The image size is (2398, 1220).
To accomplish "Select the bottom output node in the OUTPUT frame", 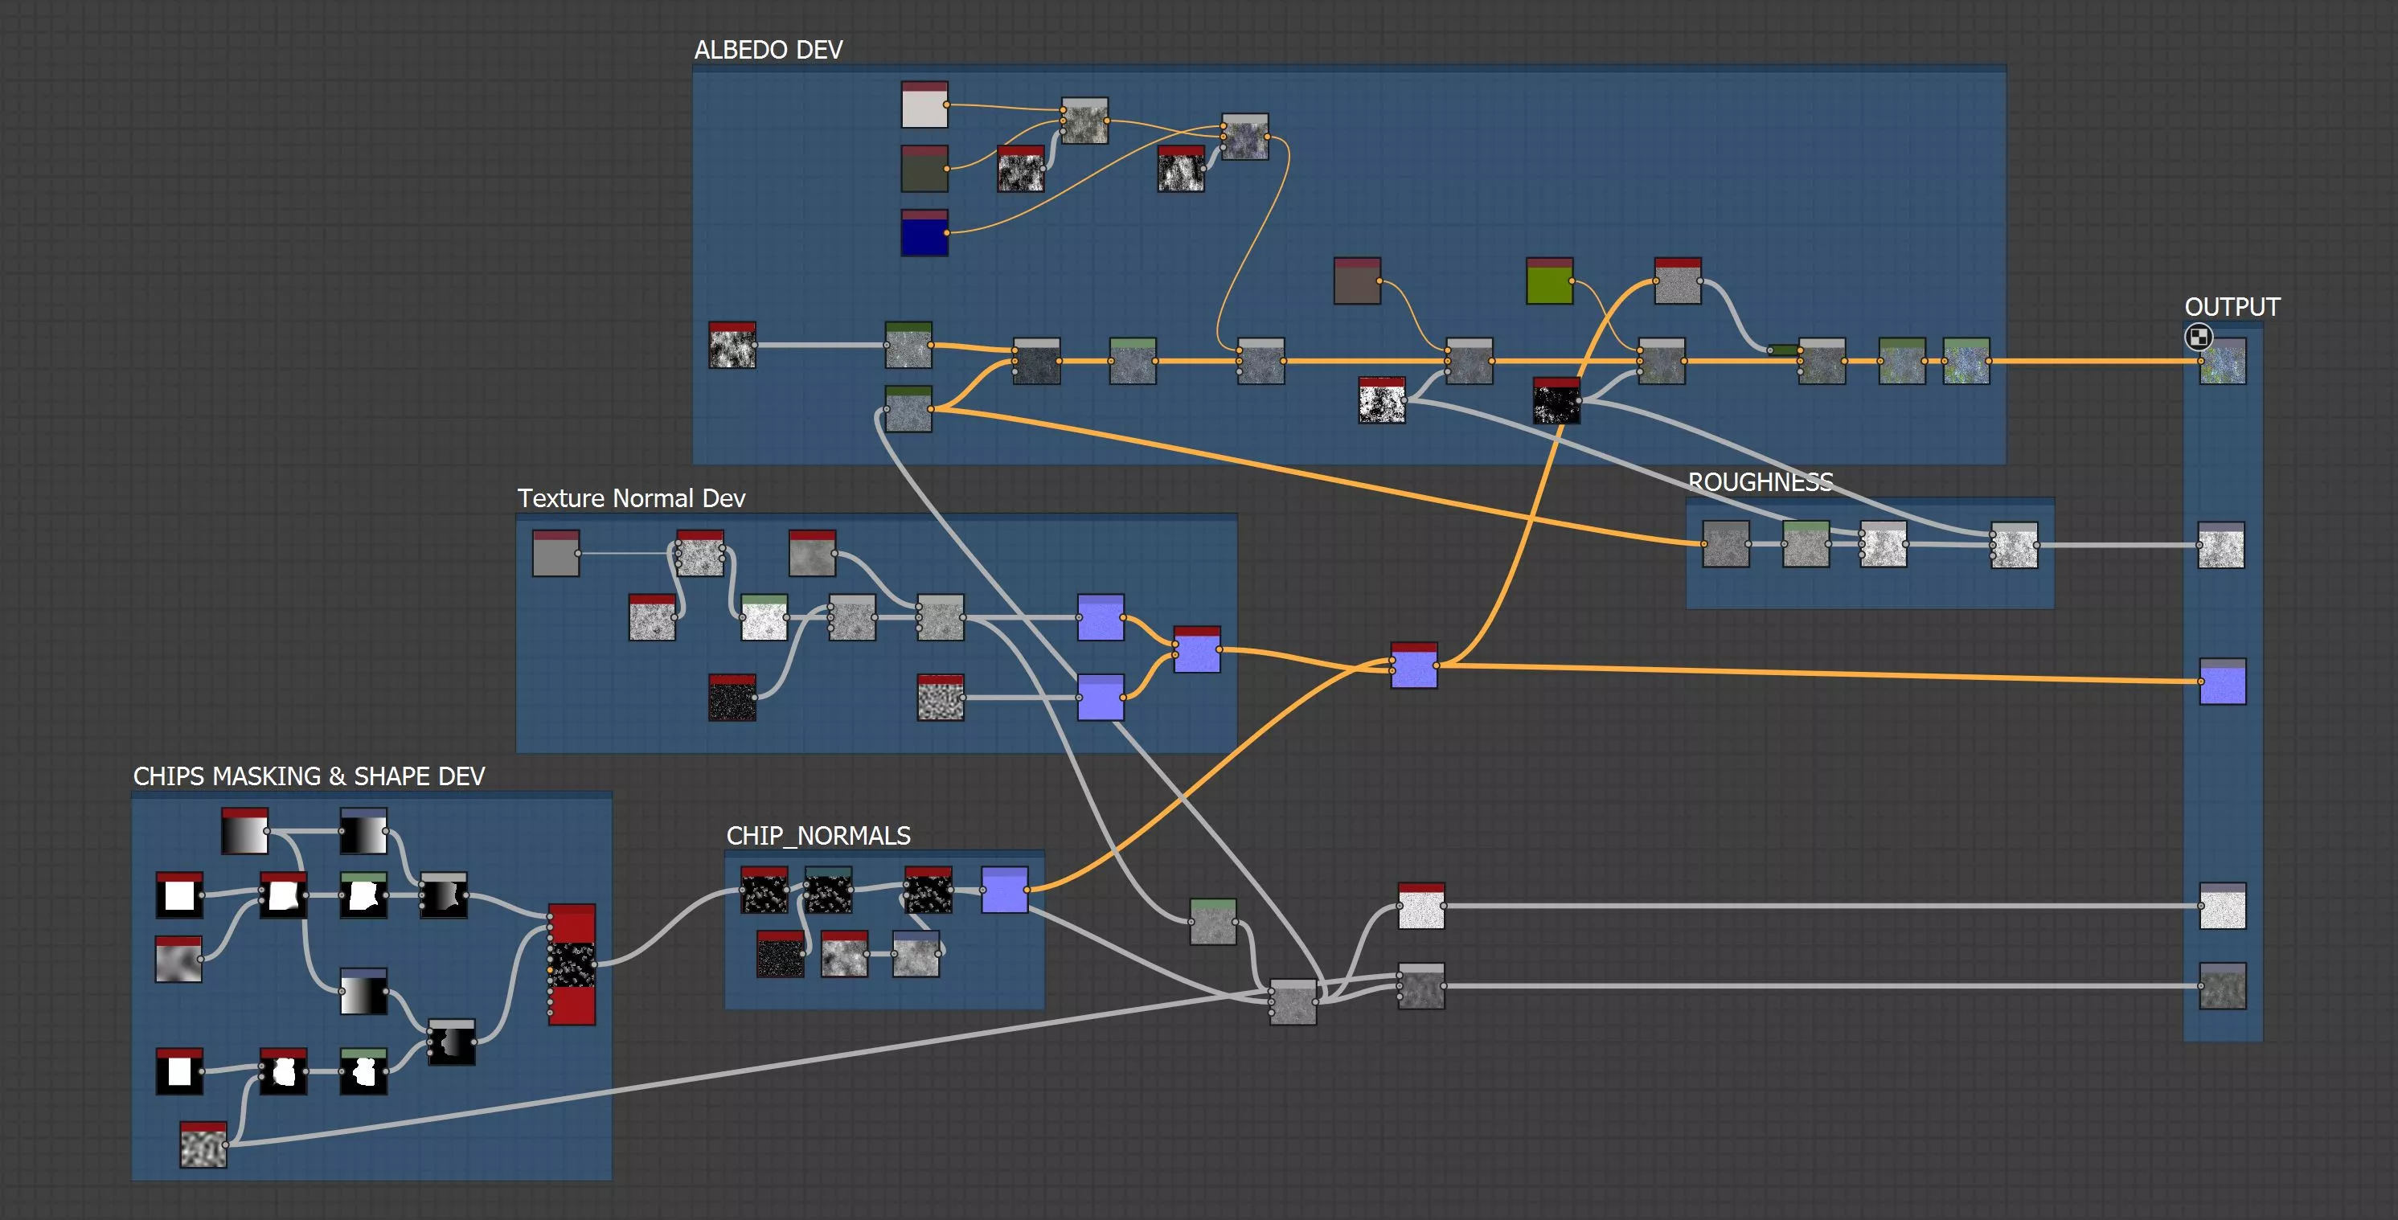I will 2222,986.
